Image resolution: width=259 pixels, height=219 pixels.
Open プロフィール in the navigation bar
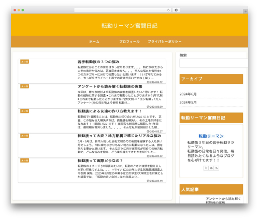pyautogui.click(x=129, y=41)
